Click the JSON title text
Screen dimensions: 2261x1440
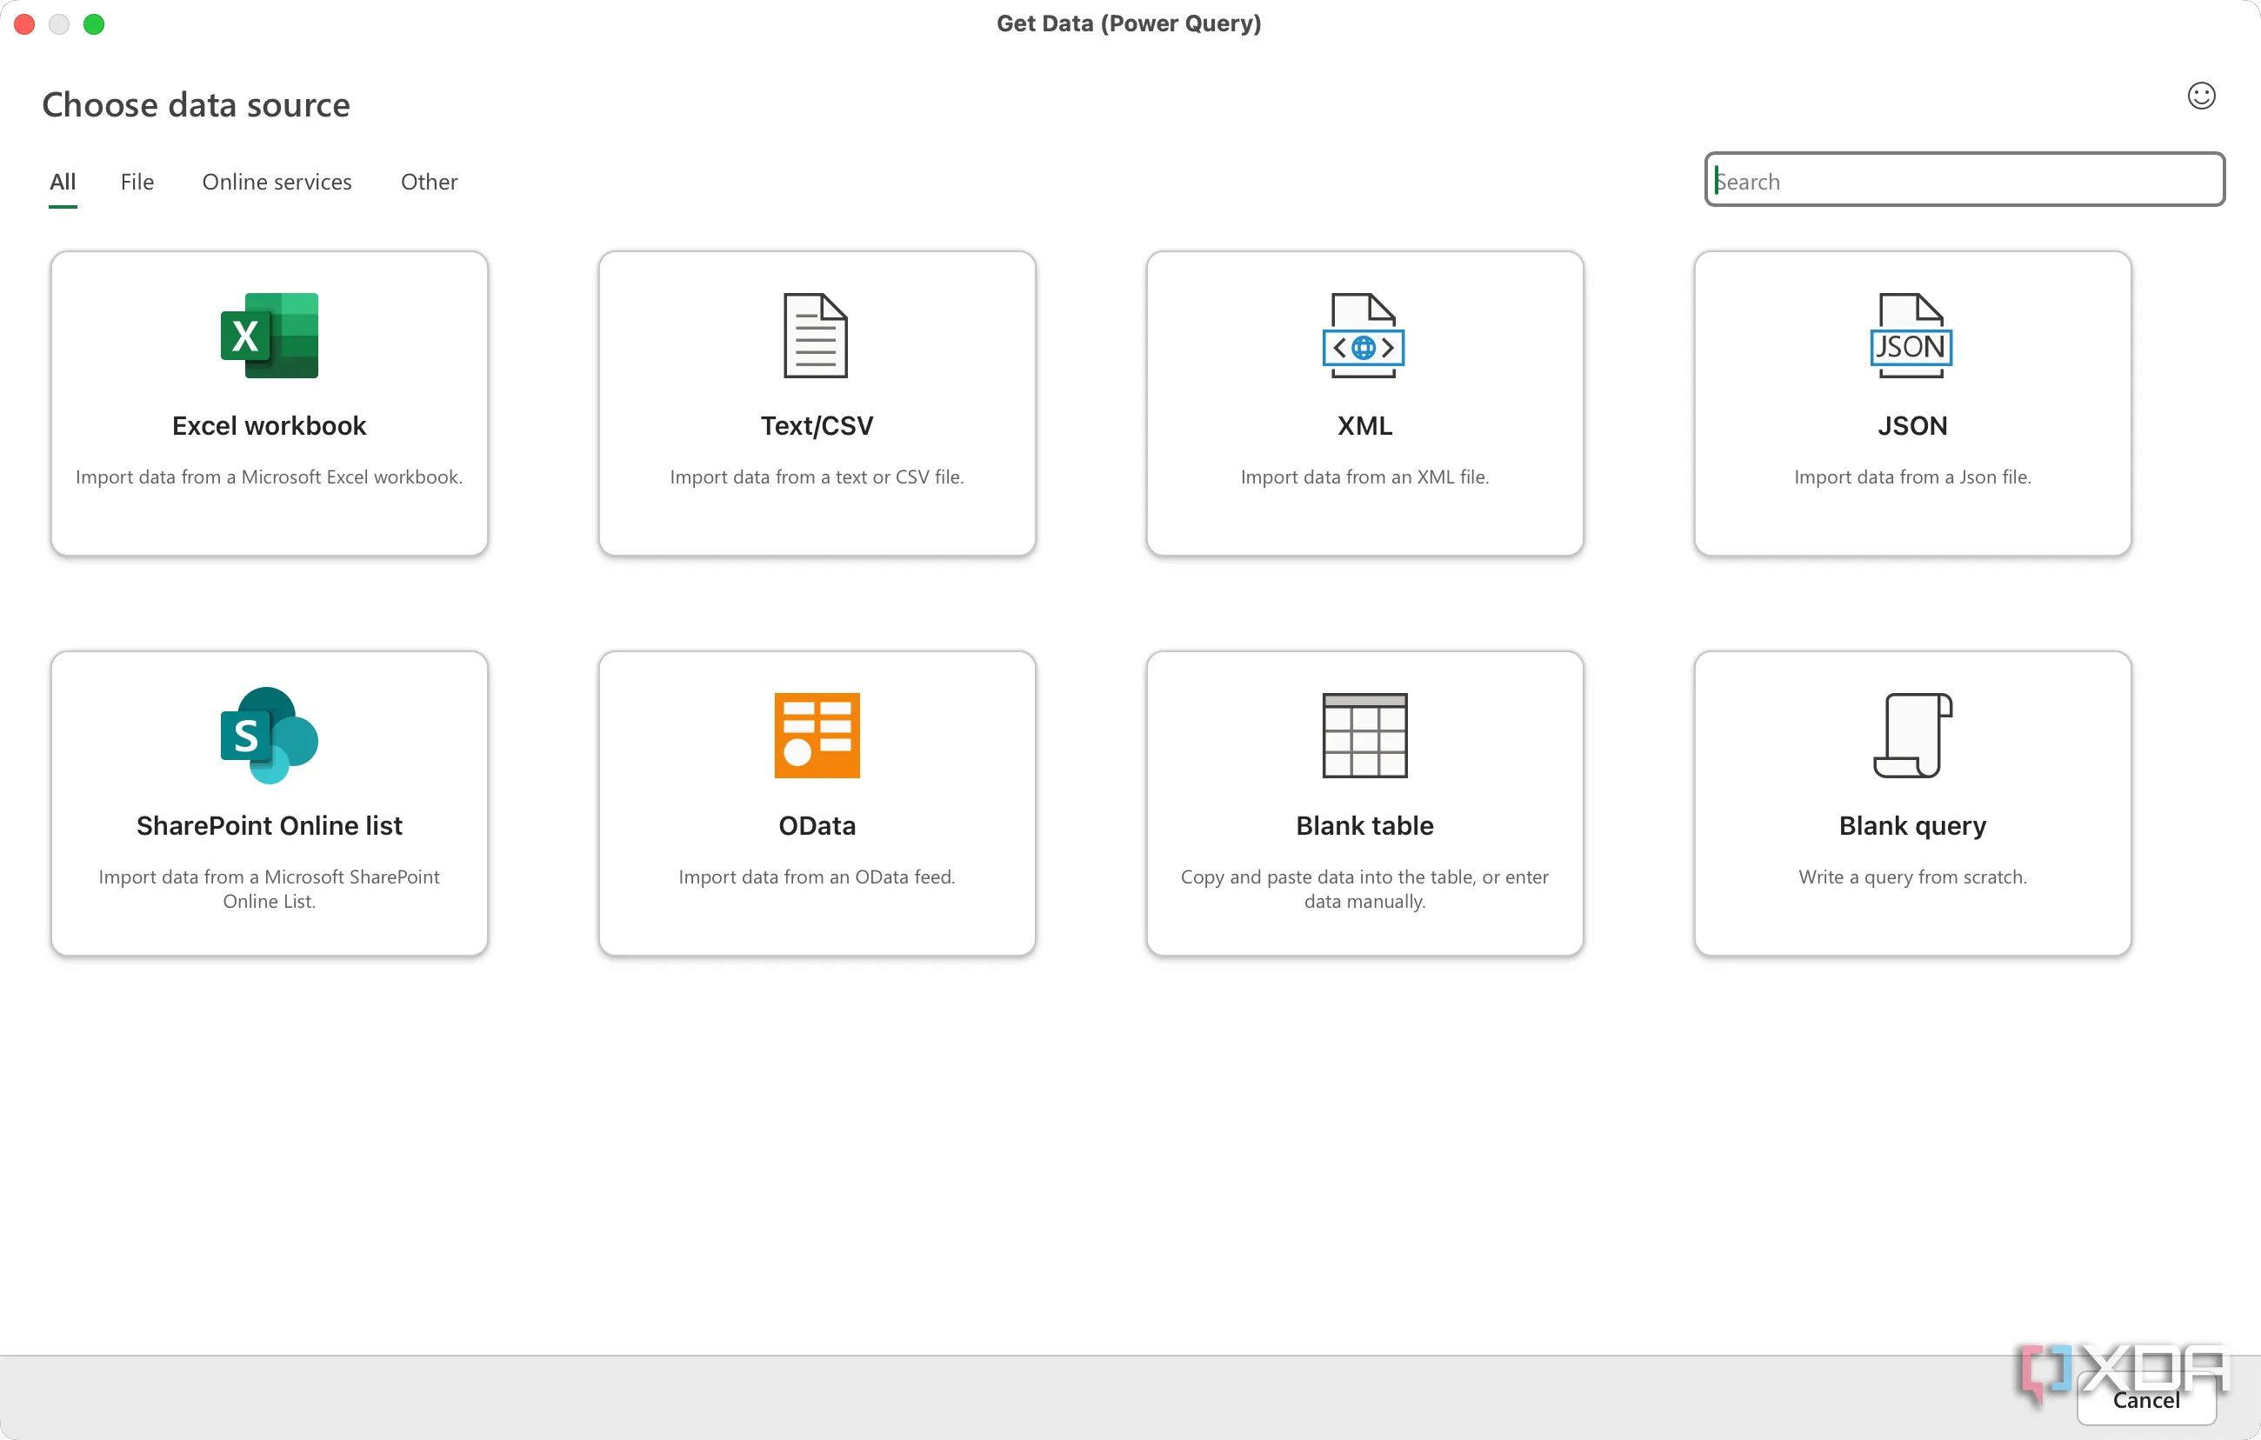click(1912, 425)
